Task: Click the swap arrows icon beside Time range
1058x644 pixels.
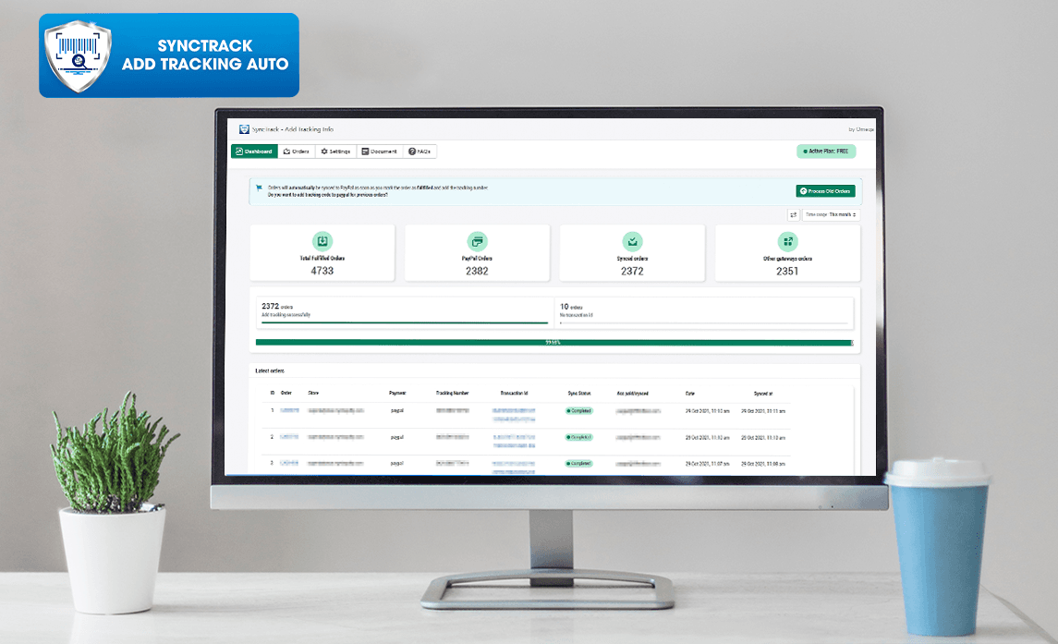Action: pyautogui.click(x=793, y=214)
